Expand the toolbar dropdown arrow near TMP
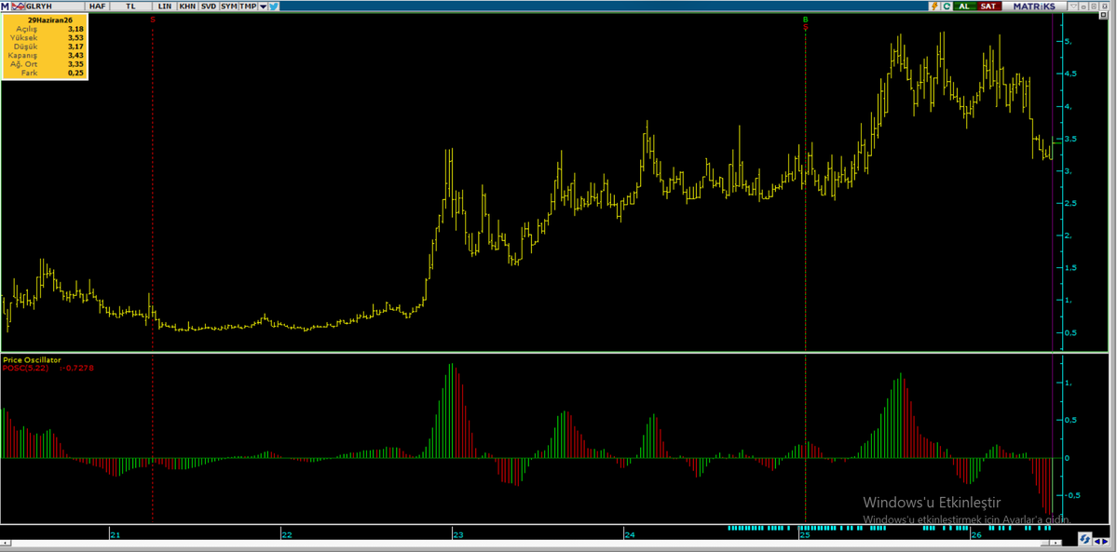The width and height of the screenshot is (1117, 552). 263,6
